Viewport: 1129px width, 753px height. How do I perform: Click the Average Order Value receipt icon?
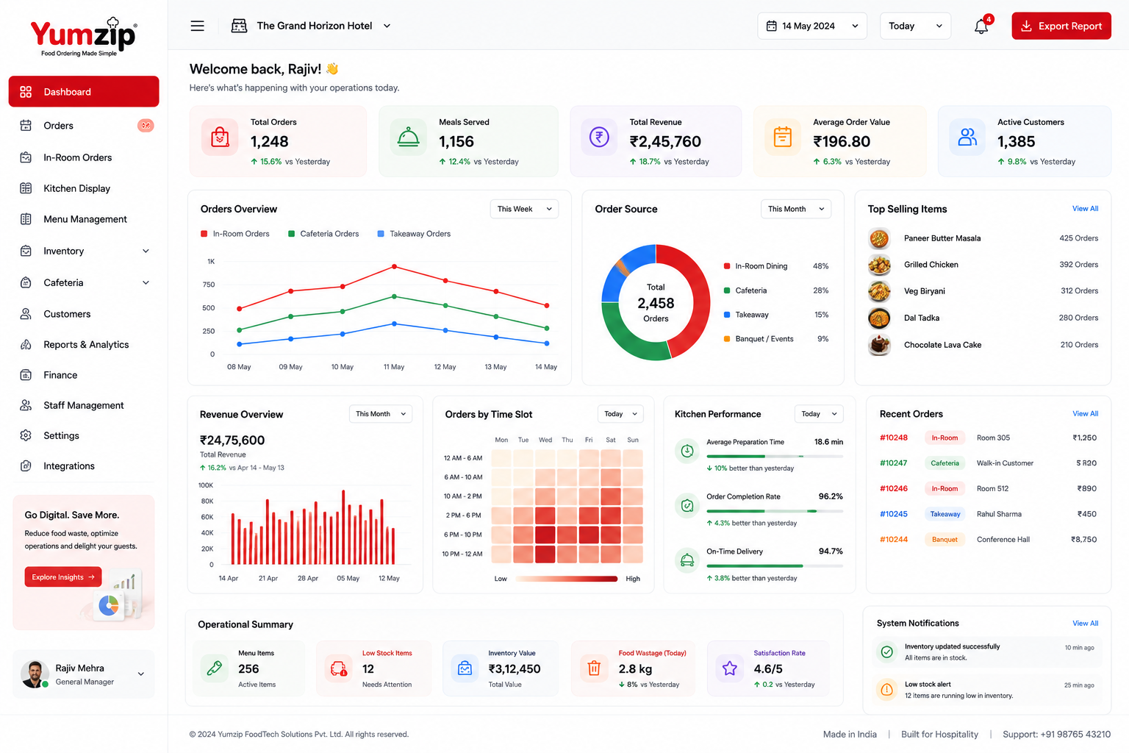click(783, 137)
